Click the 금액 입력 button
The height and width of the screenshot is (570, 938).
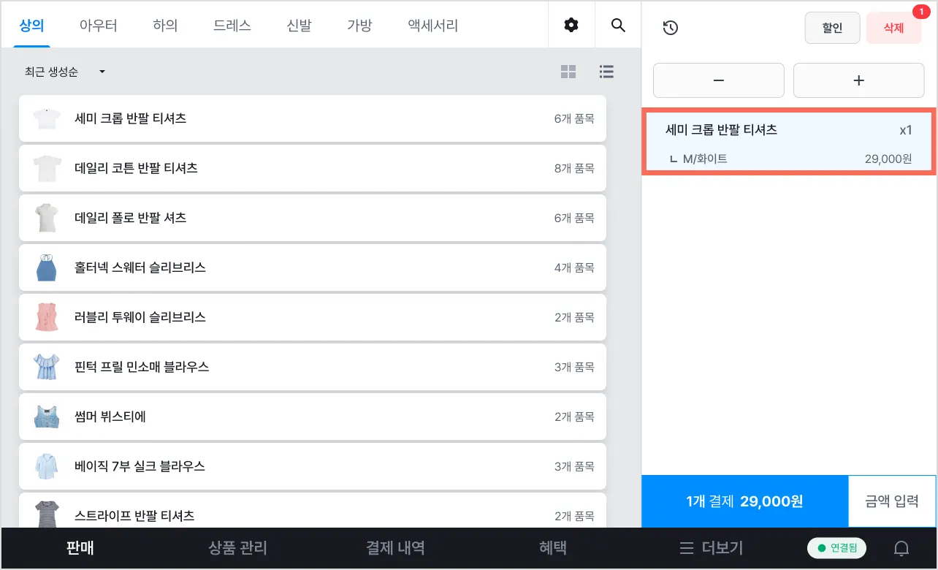pyautogui.click(x=892, y=501)
